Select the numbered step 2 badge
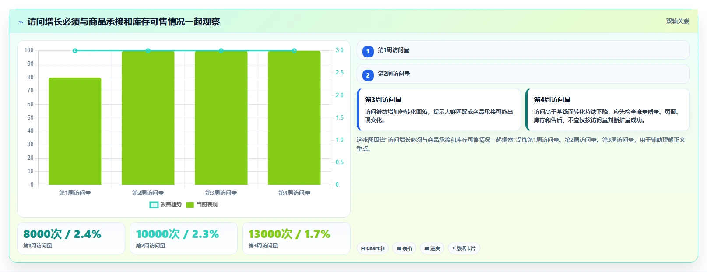Screen dimensions: 707x272 (x=368, y=75)
